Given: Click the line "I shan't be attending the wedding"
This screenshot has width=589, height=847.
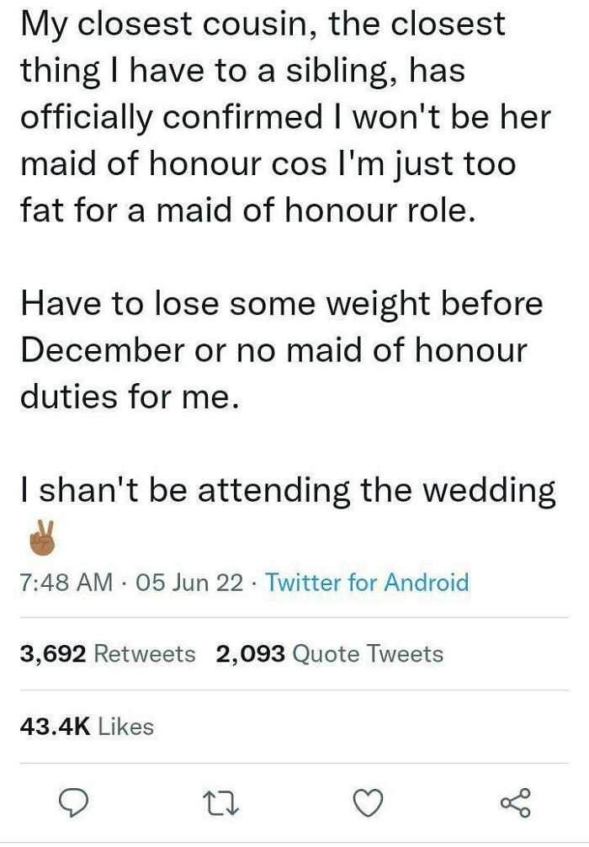Looking at the screenshot, I should coord(288,490).
